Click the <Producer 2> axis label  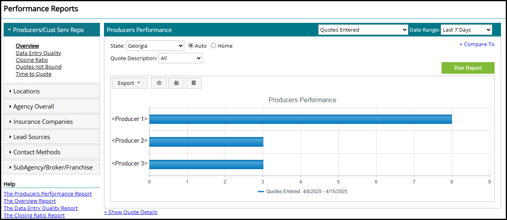pyautogui.click(x=130, y=141)
